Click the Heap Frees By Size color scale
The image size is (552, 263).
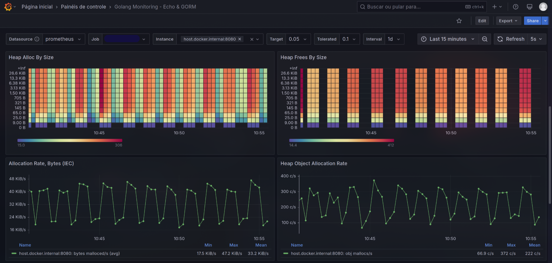click(342, 141)
